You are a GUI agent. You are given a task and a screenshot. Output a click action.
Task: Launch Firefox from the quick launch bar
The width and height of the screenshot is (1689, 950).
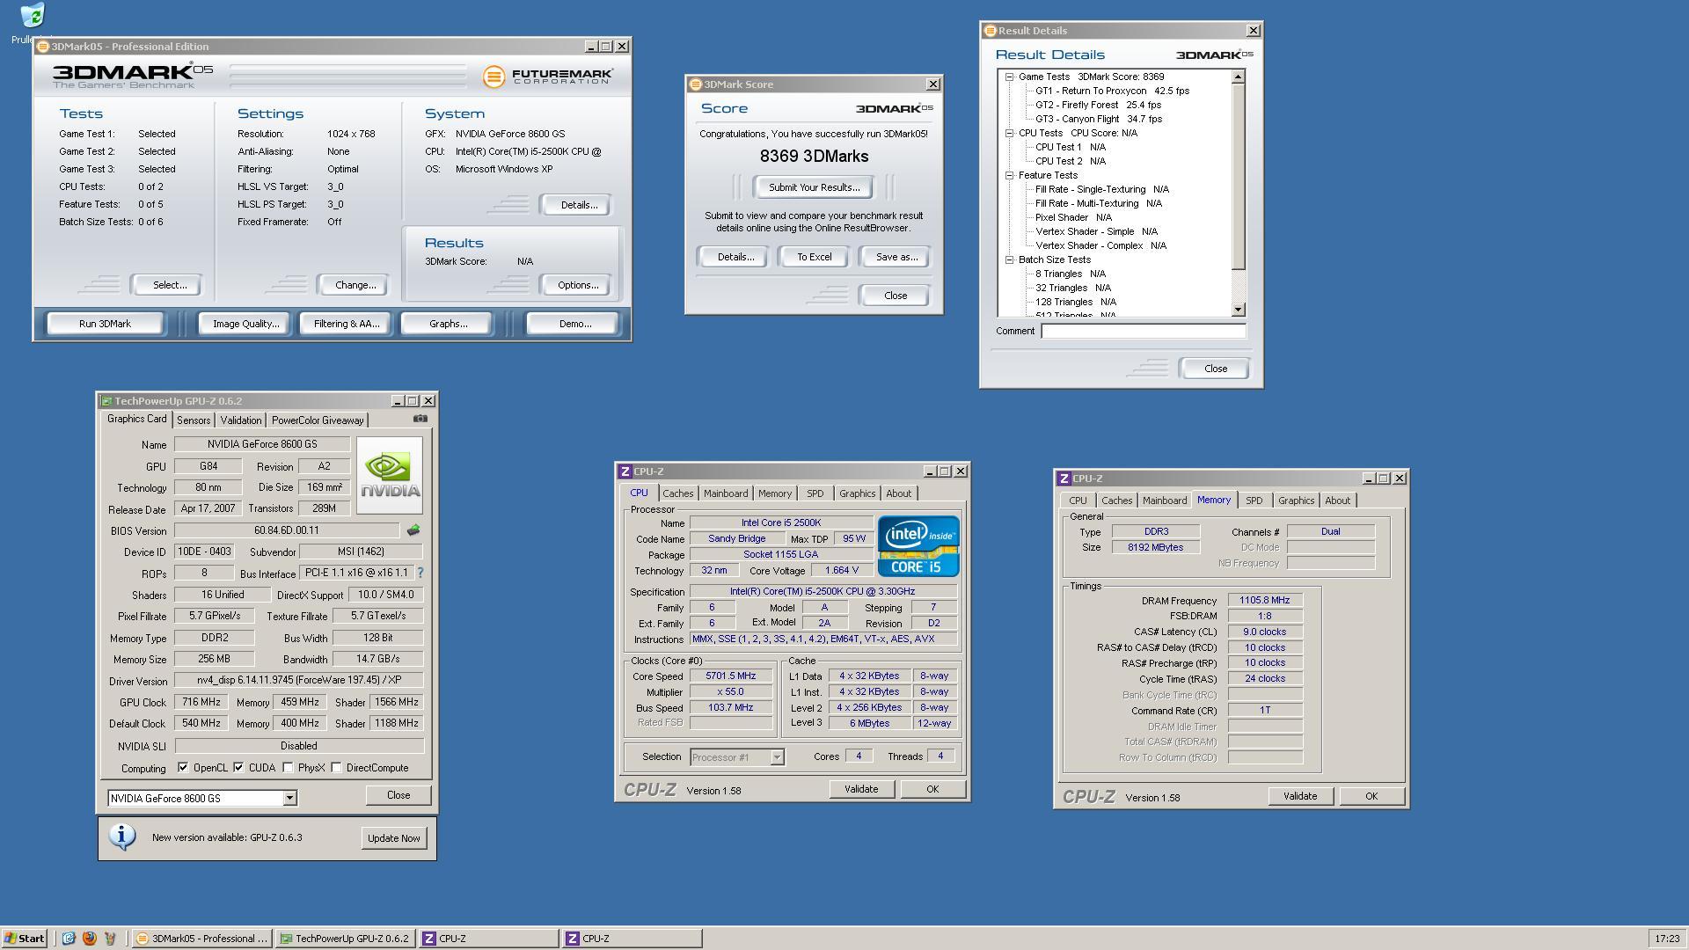pyautogui.click(x=89, y=939)
